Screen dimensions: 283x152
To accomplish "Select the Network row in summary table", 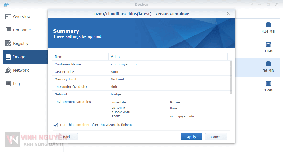I will (x=142, y=94).
